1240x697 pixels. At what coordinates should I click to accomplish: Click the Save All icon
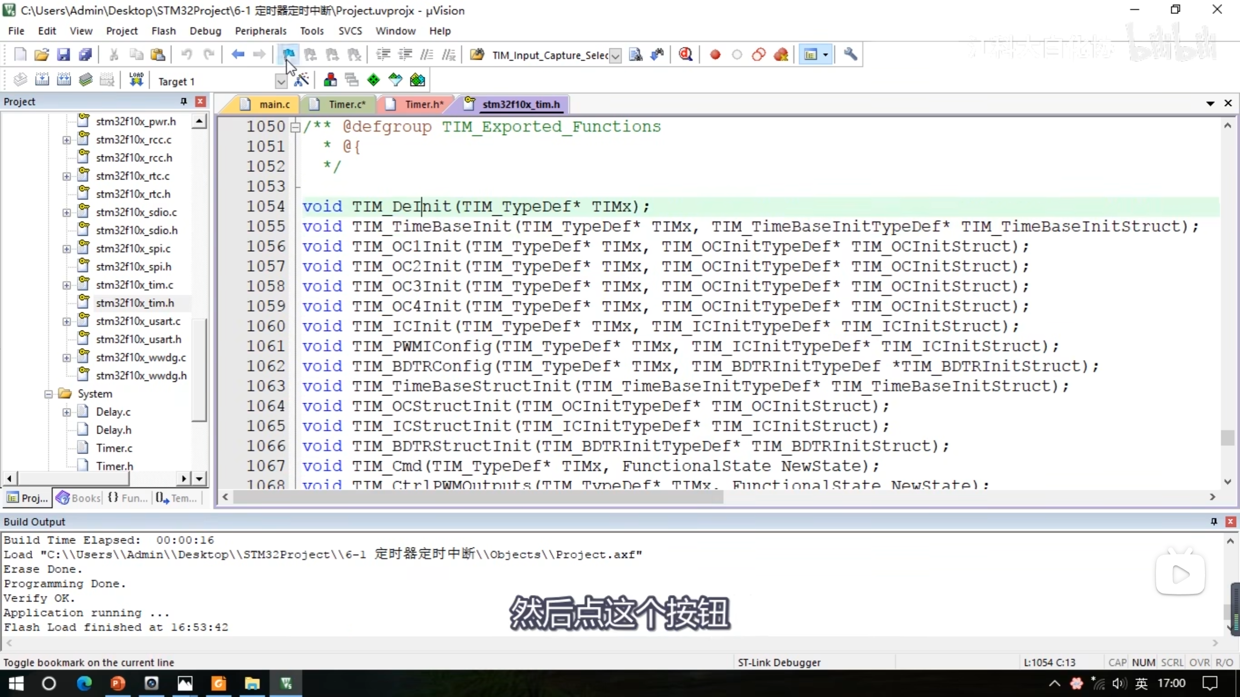85,54
